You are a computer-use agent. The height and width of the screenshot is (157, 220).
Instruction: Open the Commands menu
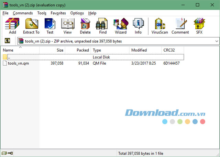coord(23,13)
